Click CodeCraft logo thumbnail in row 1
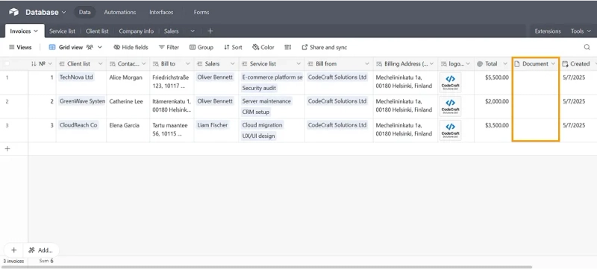This screenshot has width=597, height=269. click(x=451, y=83)
